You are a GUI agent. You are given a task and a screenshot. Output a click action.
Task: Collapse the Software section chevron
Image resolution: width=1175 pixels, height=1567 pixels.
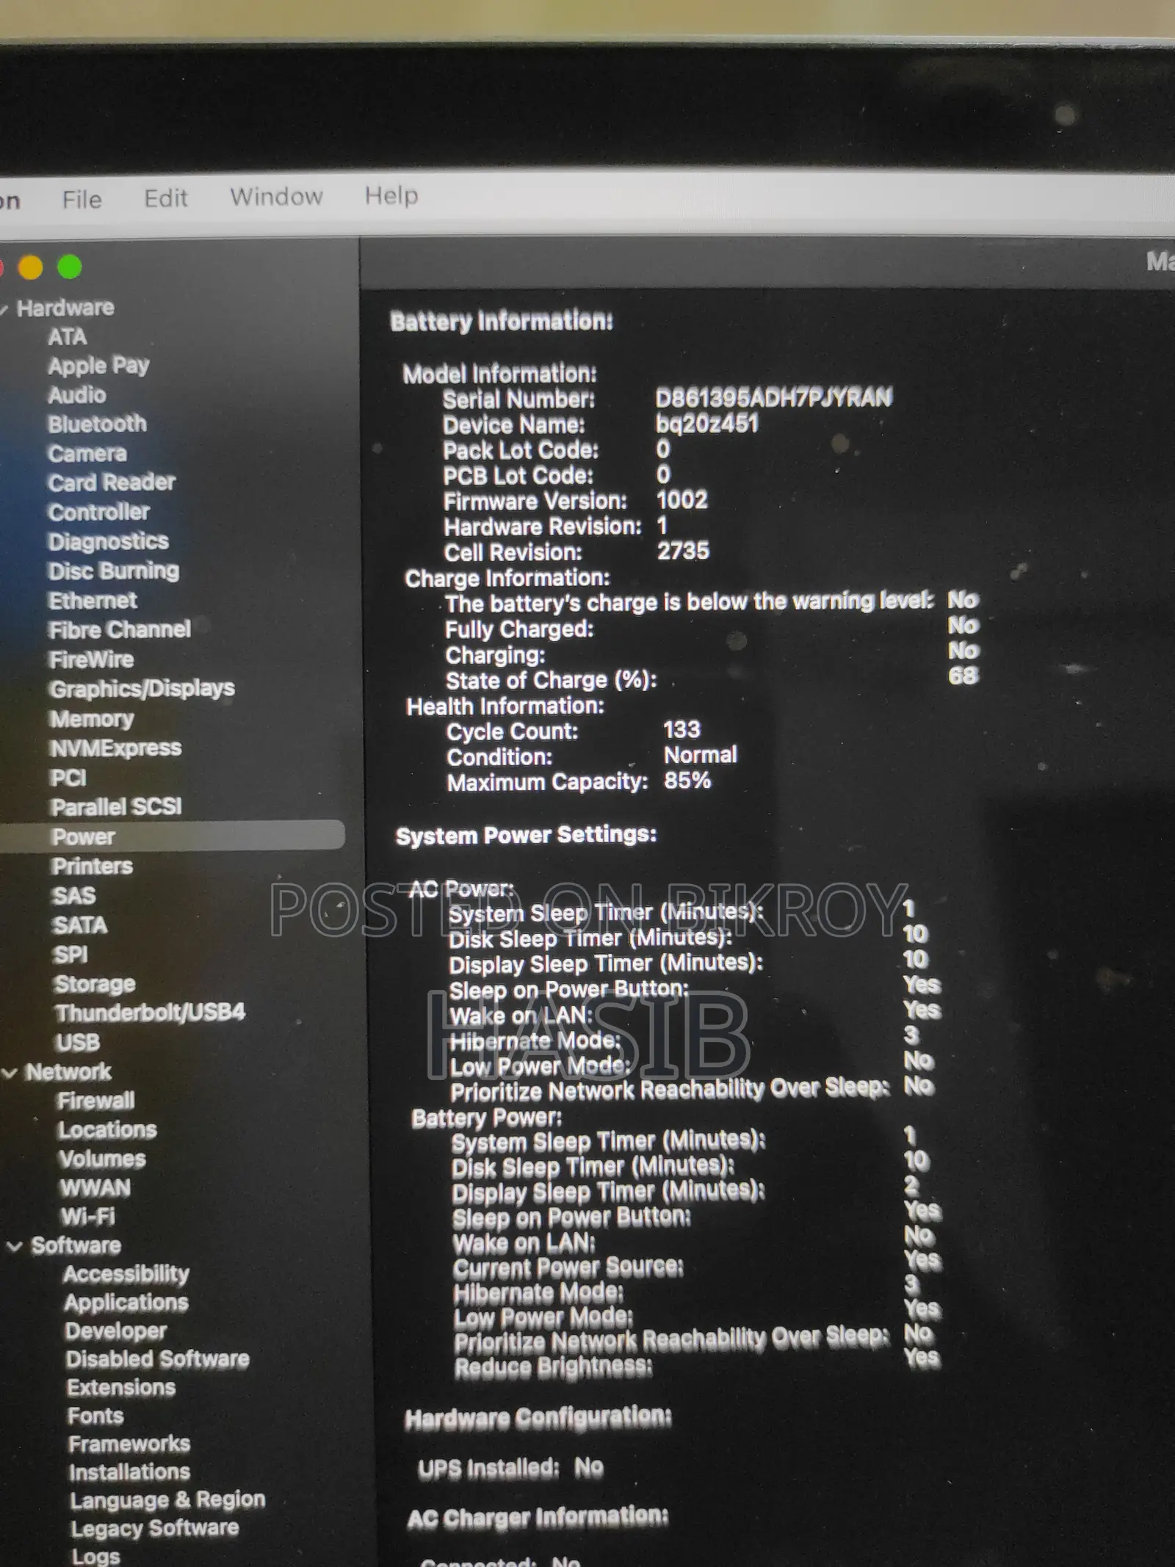(x=14, y=1246)
